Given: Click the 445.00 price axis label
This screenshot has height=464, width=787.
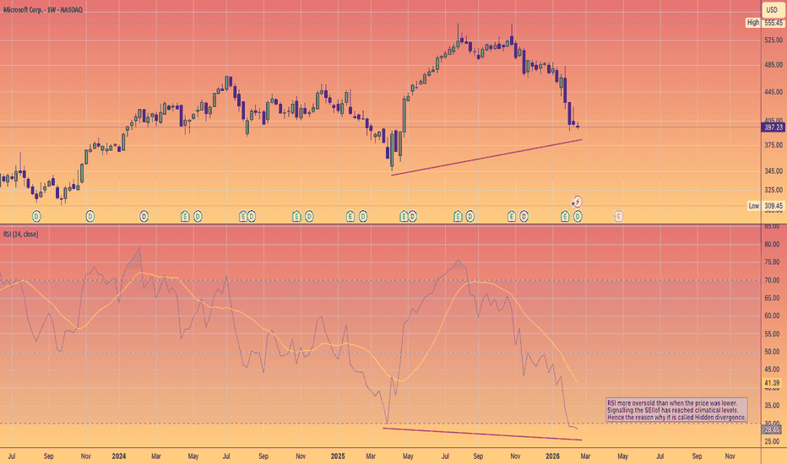Looking at the screenshot, I should (773, 92).
